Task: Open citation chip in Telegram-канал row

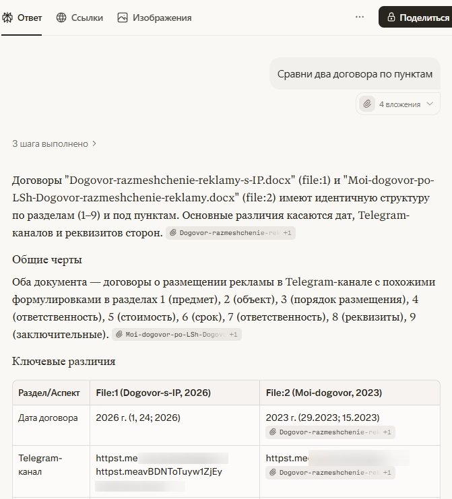Action: [x=330, y=473]
